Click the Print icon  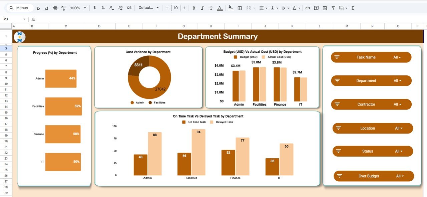[55, 8]
